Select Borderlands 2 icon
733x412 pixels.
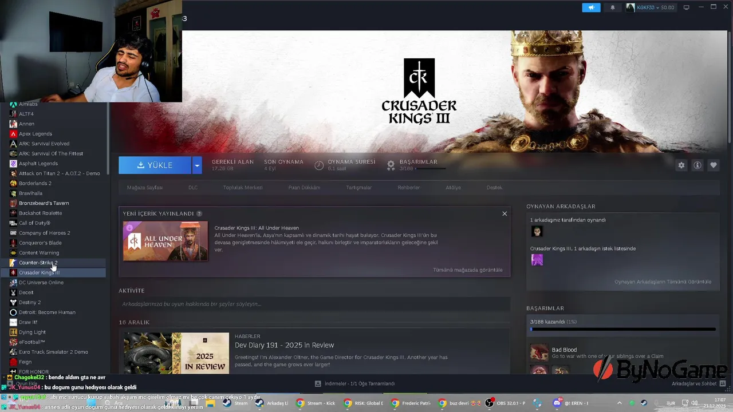point(13,183)
